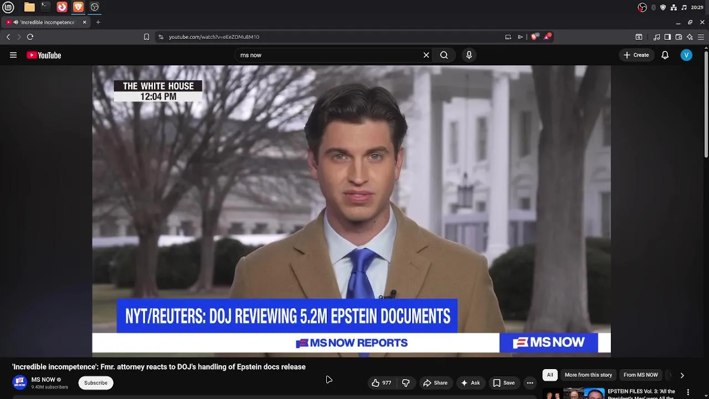Screen dimensions: 709x399
Task: Select 'From MS NOW' chip
Action: pos(641,375)
